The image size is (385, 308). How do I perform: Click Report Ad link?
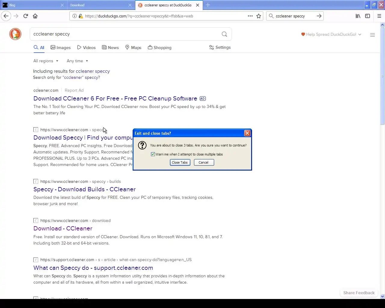74,90
